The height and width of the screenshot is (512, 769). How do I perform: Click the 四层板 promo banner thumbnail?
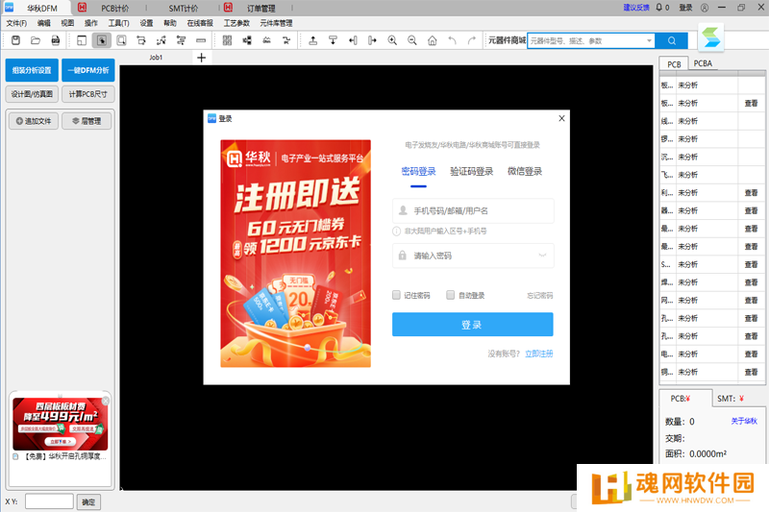pos(61,424)
